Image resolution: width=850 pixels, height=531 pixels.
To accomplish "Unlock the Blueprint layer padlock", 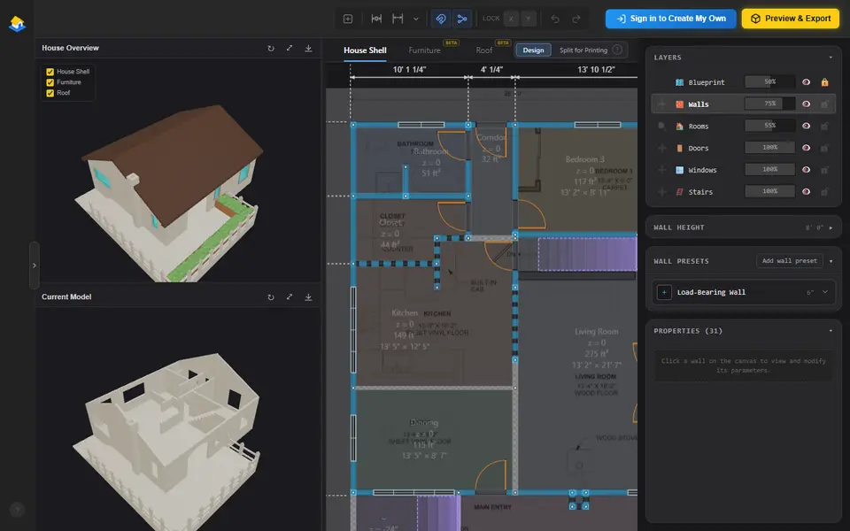I will point(824,81).
